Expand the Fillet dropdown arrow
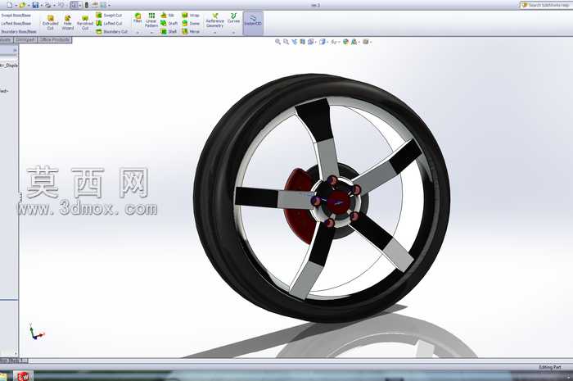Screen dimensions: 573x381 pyautogui.click(x=138, y=33)
